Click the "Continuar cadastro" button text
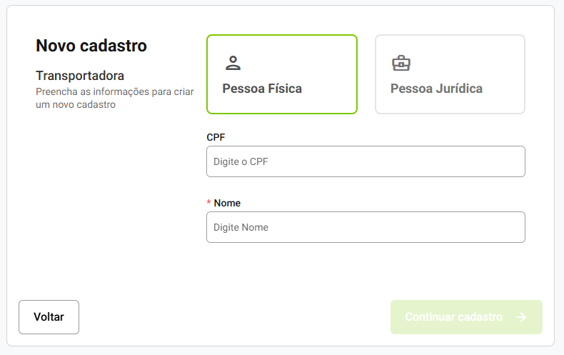Screen dimensions: 564x355 [x=453, y=317]
